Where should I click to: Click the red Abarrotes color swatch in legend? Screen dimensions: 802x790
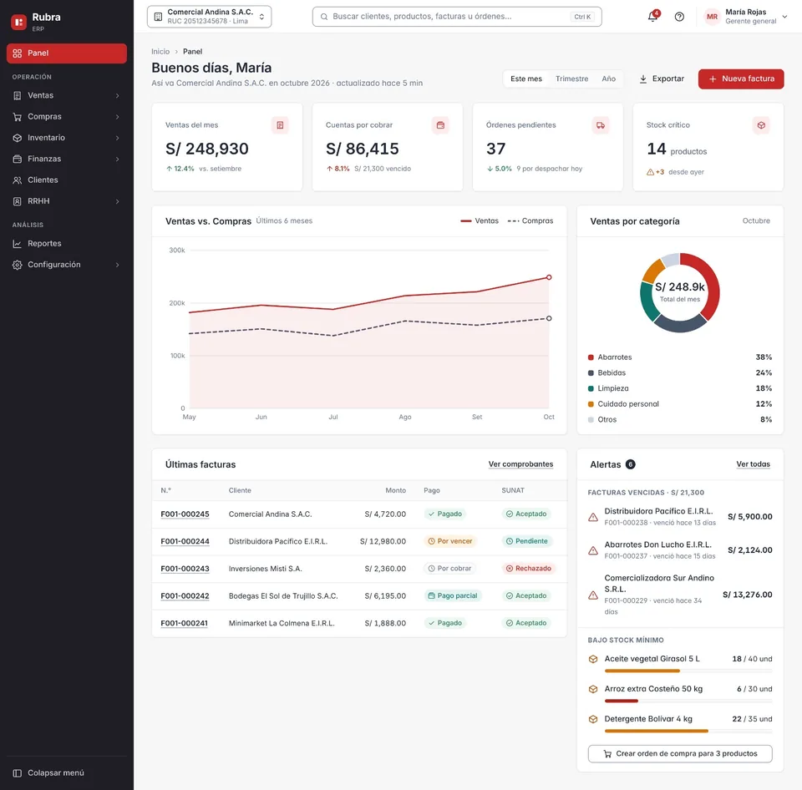[x=591, y=357]
